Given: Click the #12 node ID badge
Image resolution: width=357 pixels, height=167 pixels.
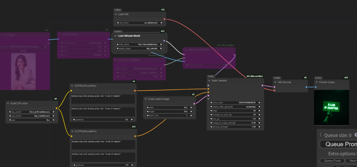Looking at the screenshot, I should click(163, 31).
